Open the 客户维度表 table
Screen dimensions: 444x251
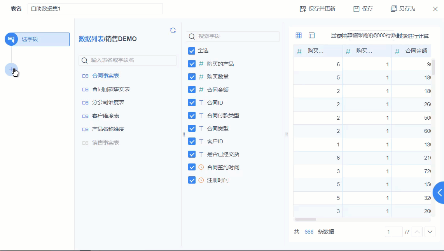(106, 116)
